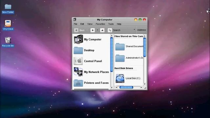The height and width of the screenshot is (118, 210).
Task: Open the Back history dropdown arrow
Action: point(87,30)
